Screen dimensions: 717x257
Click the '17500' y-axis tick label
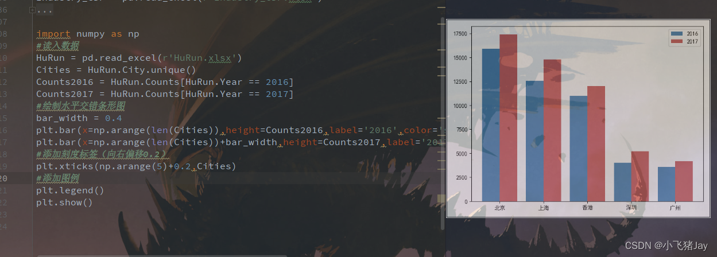pyautogui.click(x=461, y=34)
